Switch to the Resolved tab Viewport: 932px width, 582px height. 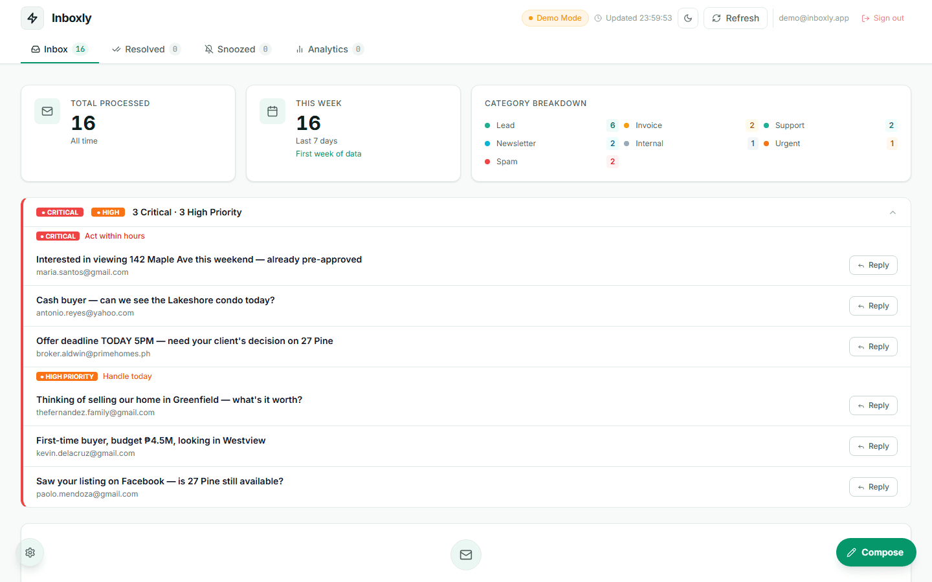pyautogui.click(x=146, y=49)
